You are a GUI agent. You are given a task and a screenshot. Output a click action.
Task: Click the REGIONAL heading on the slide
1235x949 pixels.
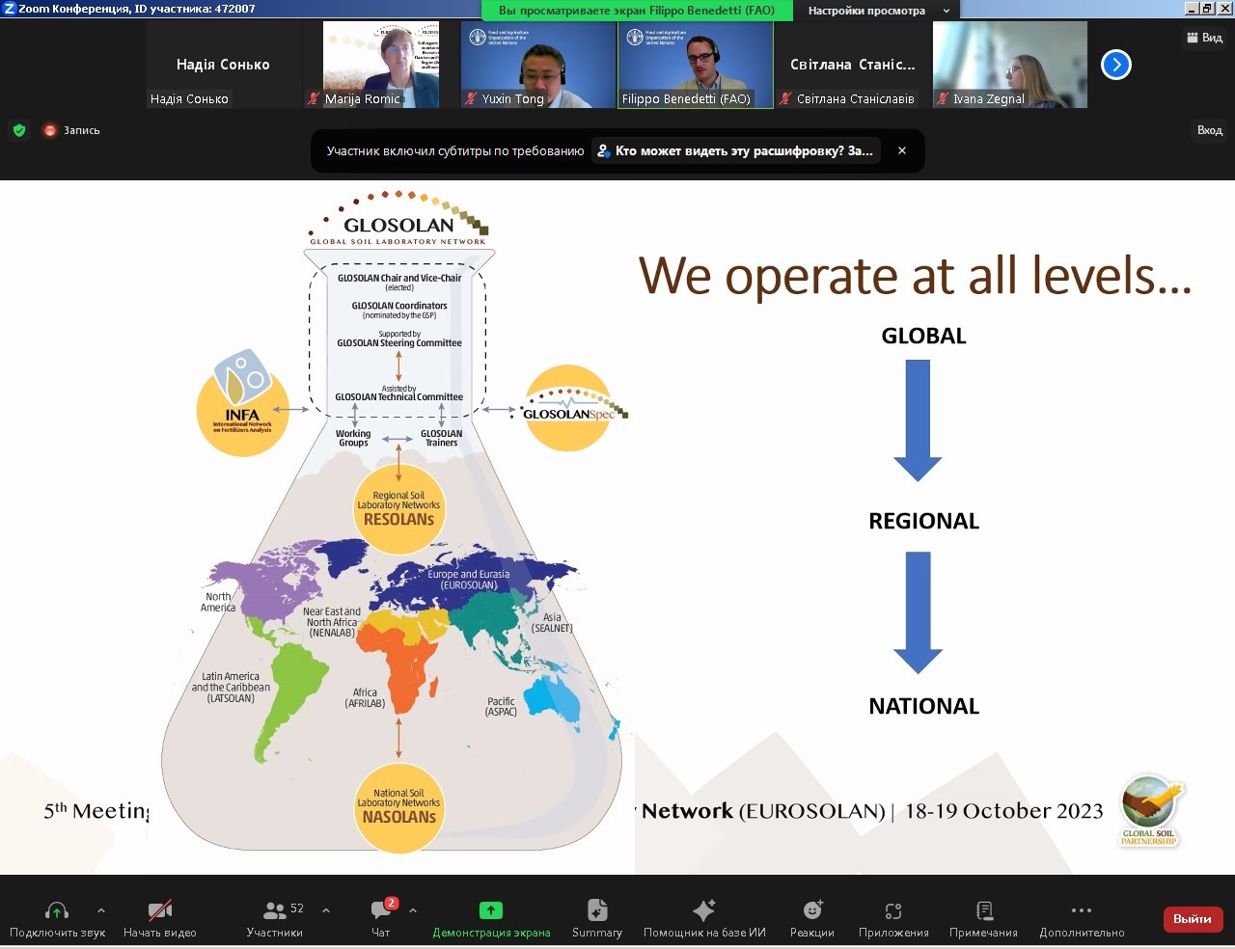[x=923, y=521]
